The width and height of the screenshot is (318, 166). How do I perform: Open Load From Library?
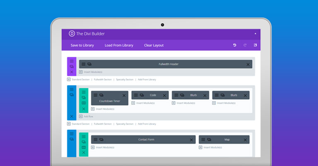[x=119, y=45]
